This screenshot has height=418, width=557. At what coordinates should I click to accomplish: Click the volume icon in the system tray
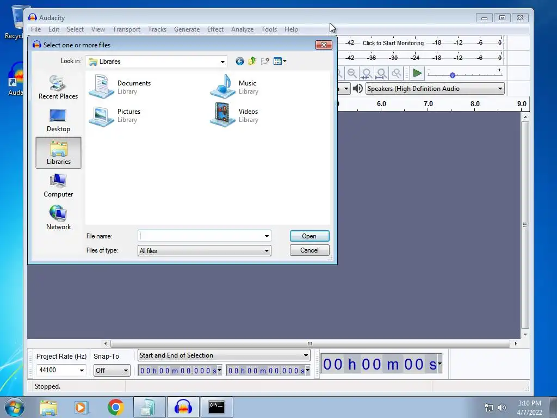point(502,408)
